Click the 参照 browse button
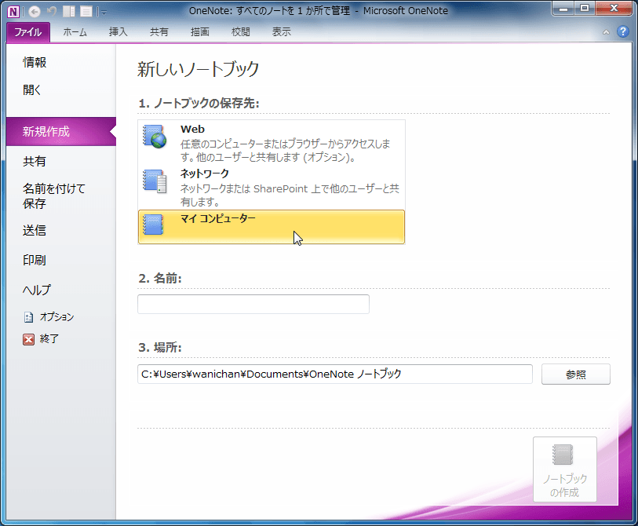 pos(576,374)
